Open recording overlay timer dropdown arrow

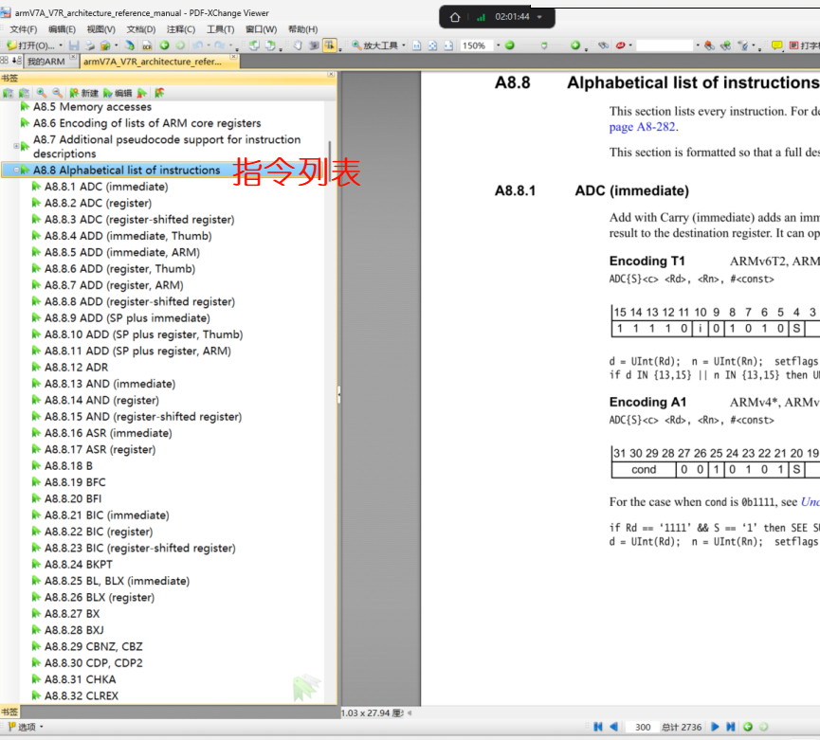pos(539,17)
